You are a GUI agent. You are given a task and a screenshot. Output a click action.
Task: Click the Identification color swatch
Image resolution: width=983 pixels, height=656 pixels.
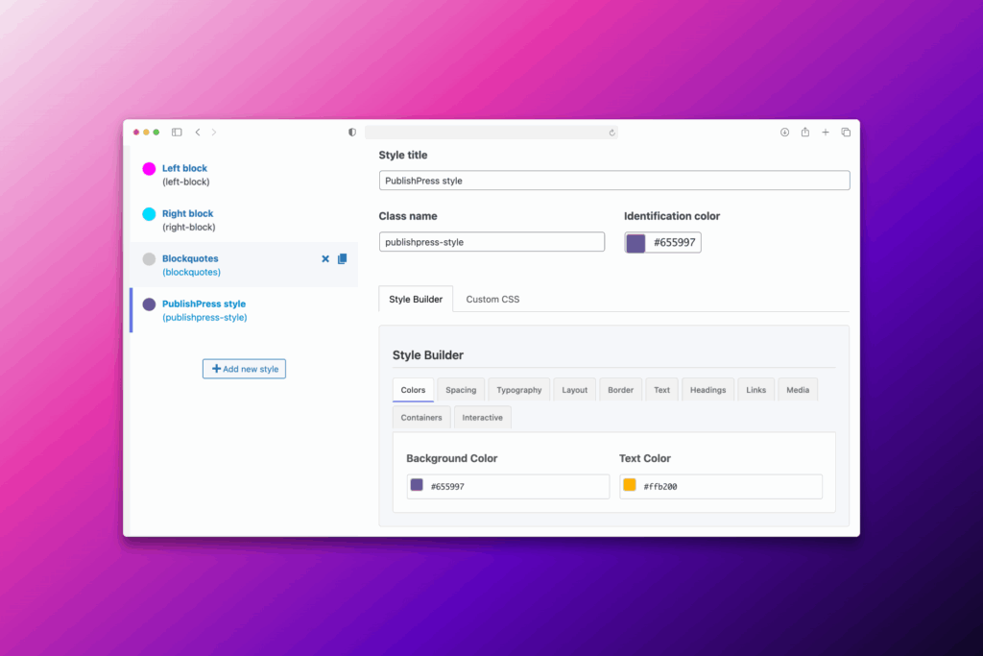[x=635, y=243]
